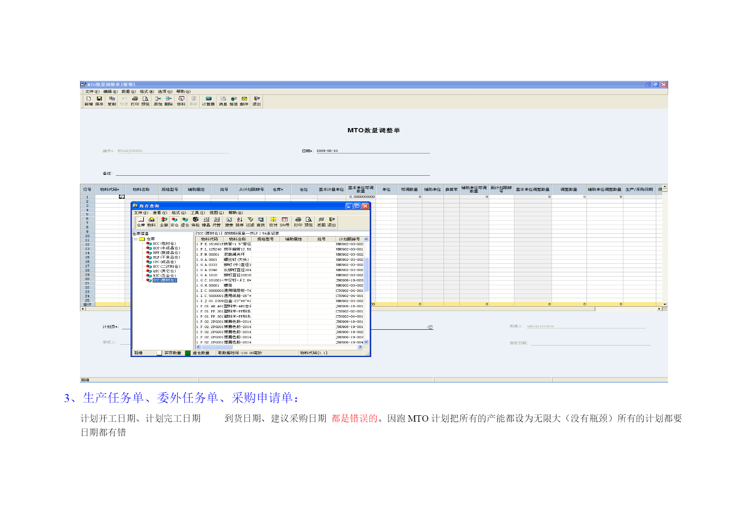Open 查看 menu in the 库存查询 window
This screenshot has width=746, height=528.
(x=160, y=213)
